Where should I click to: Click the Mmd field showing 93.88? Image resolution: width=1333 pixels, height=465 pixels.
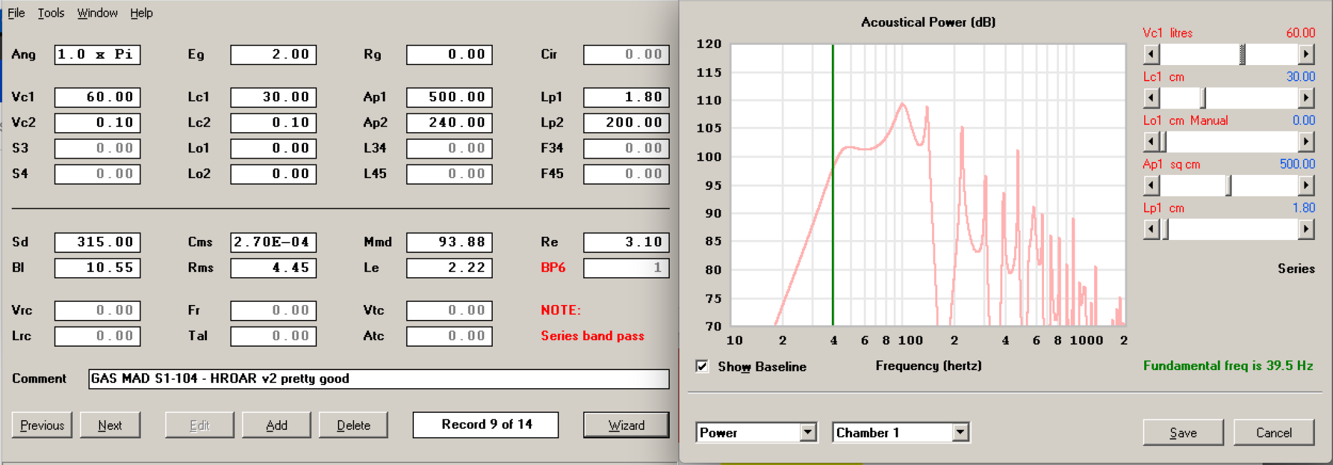pos(449,242)
